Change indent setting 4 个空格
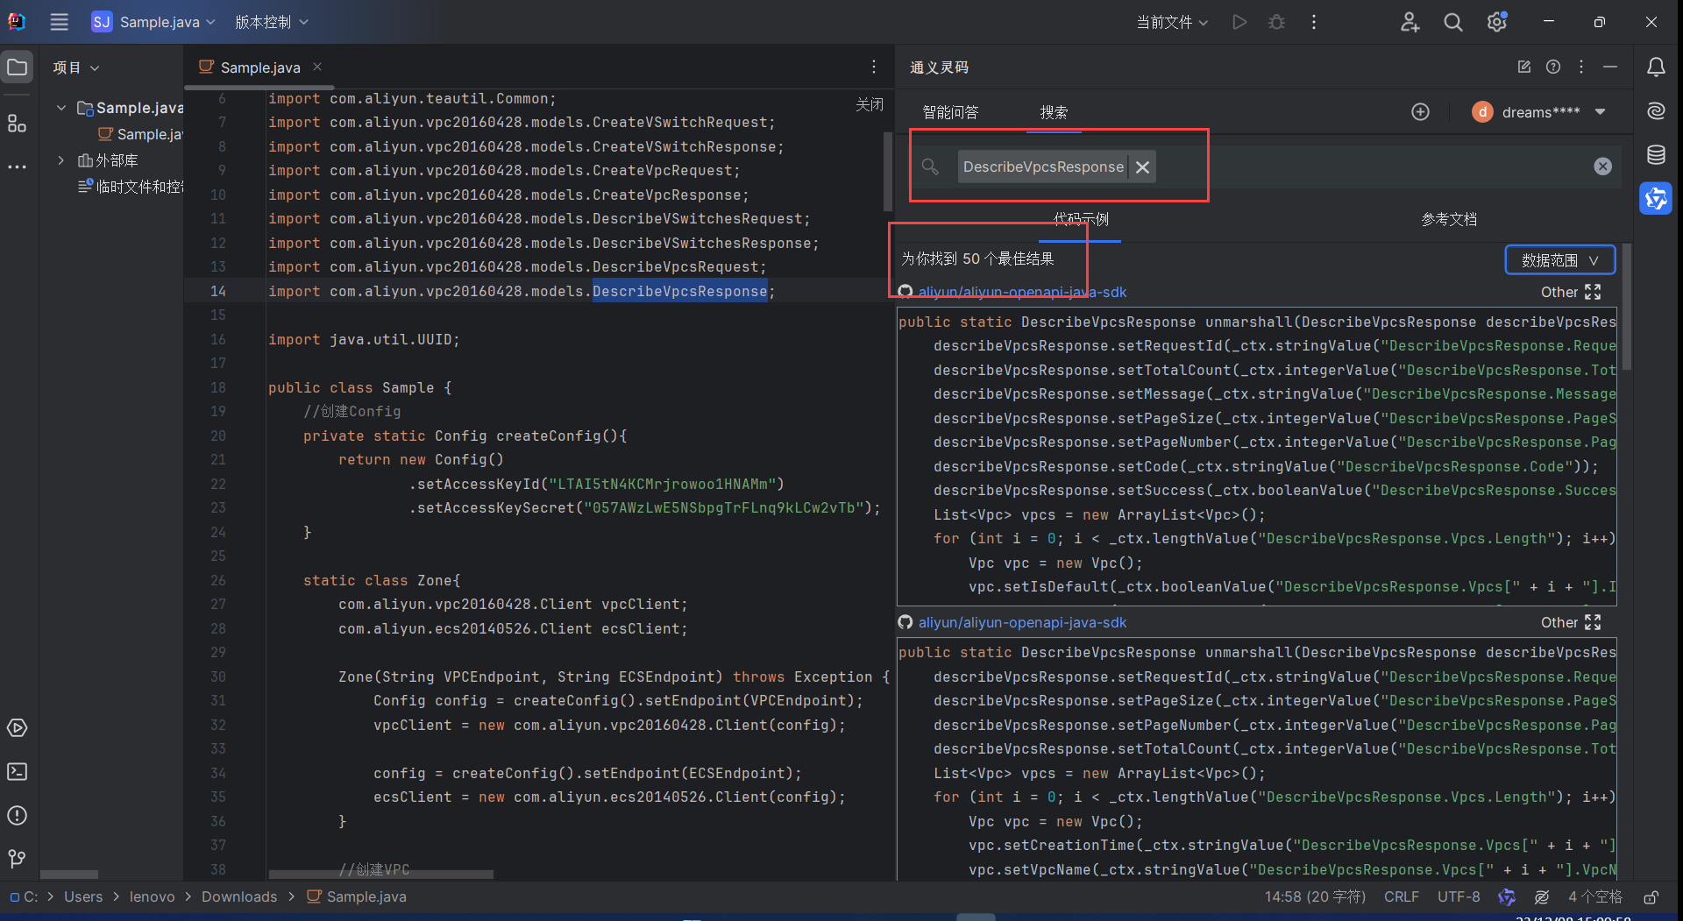The image size is (1683, 921). tap(1594, 896)
